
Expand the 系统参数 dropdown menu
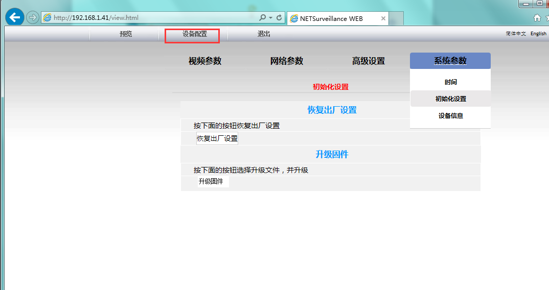(450, 61)
